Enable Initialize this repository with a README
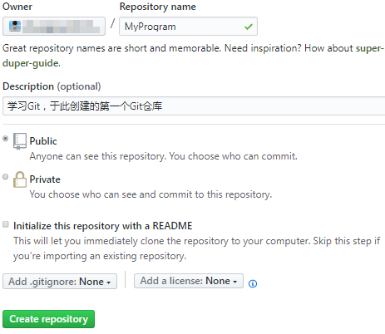The height and width of the screenshot is (334, 385). tap(6, 224)
